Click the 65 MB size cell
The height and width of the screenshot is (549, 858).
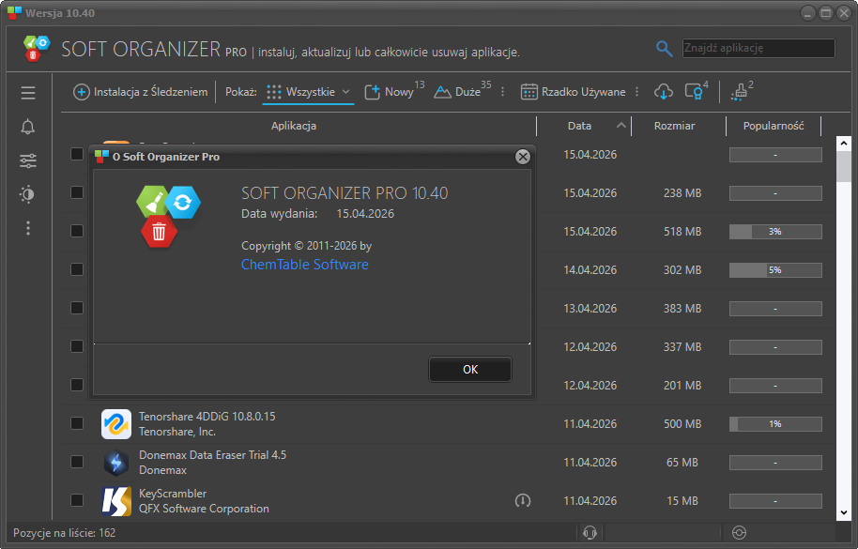point(682,463)
